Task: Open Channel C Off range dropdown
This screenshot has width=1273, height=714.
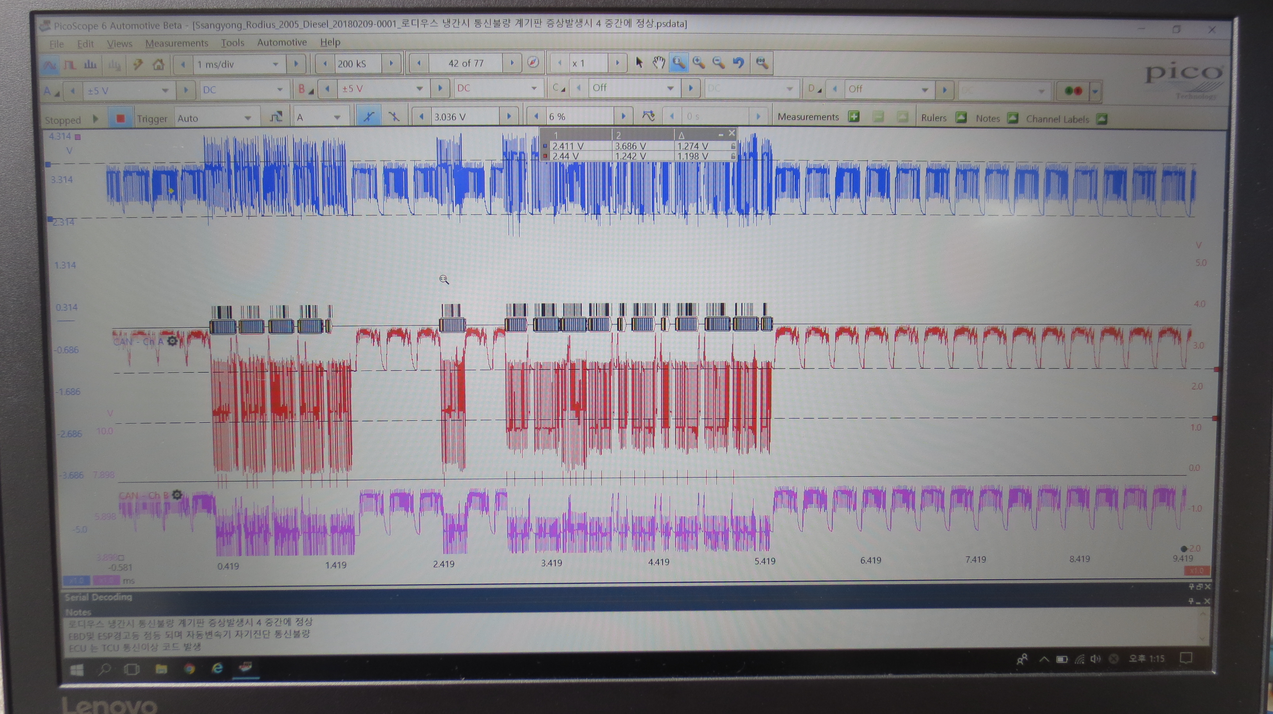Action: (670, 88)
